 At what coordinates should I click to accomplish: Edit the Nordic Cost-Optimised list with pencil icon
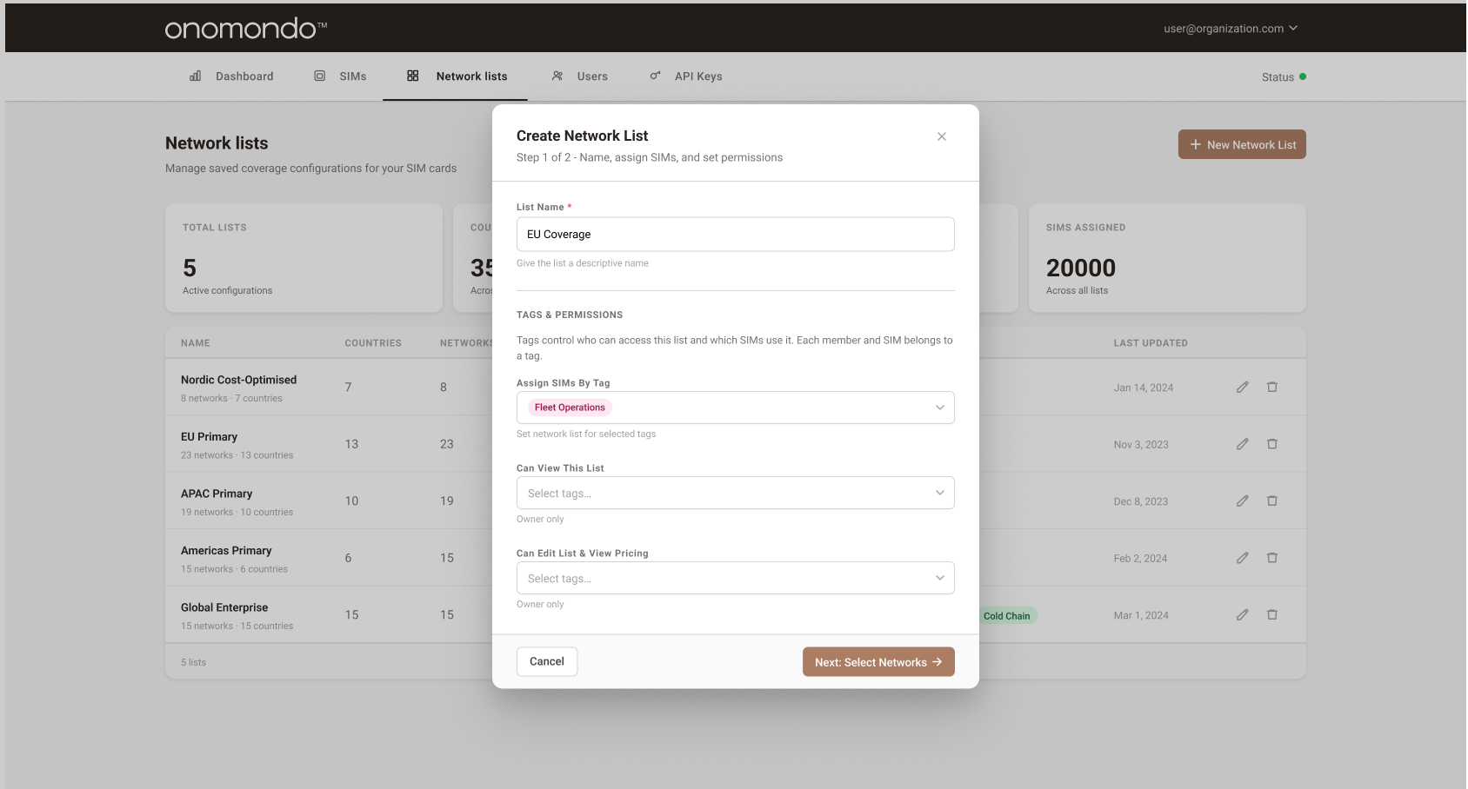point(1242,387)
